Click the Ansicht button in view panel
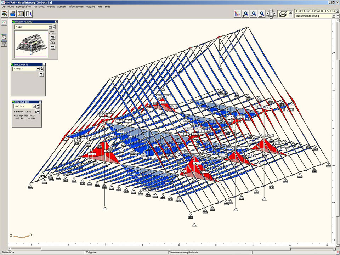The width and height of the screenshot is (340, 255). click(x=53, y=37)
